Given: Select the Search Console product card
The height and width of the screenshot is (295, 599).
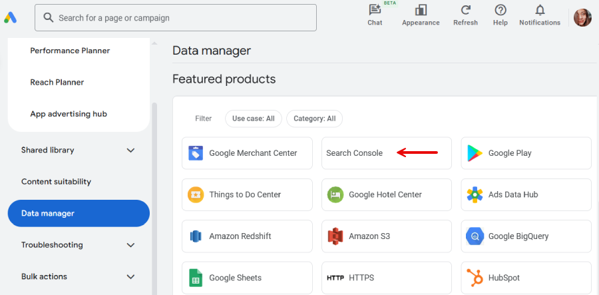Looking at the screenshot, I should (387, 153).
